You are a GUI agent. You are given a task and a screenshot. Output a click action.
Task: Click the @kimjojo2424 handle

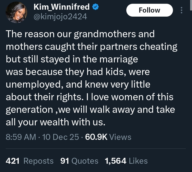click(x=60, y=17)
